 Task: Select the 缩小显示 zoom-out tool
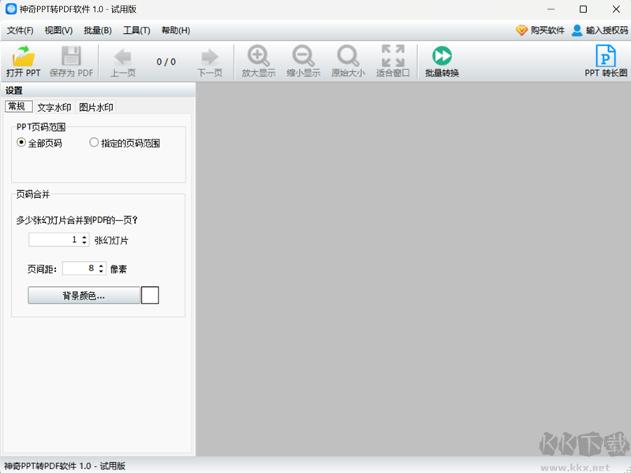(x=304, y=61)
